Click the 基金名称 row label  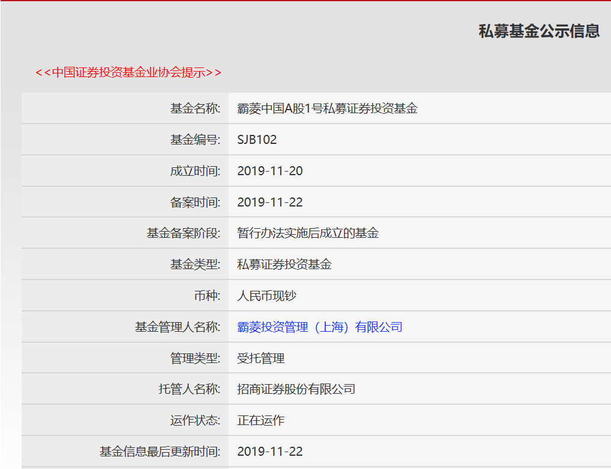click(195, 108)
